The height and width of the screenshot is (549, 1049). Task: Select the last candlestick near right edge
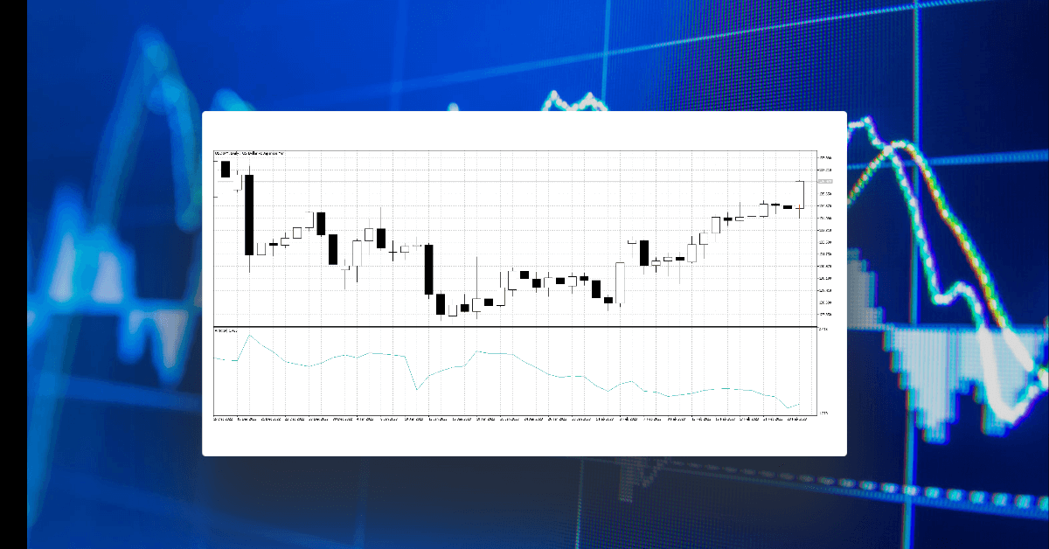pos(800,197)
